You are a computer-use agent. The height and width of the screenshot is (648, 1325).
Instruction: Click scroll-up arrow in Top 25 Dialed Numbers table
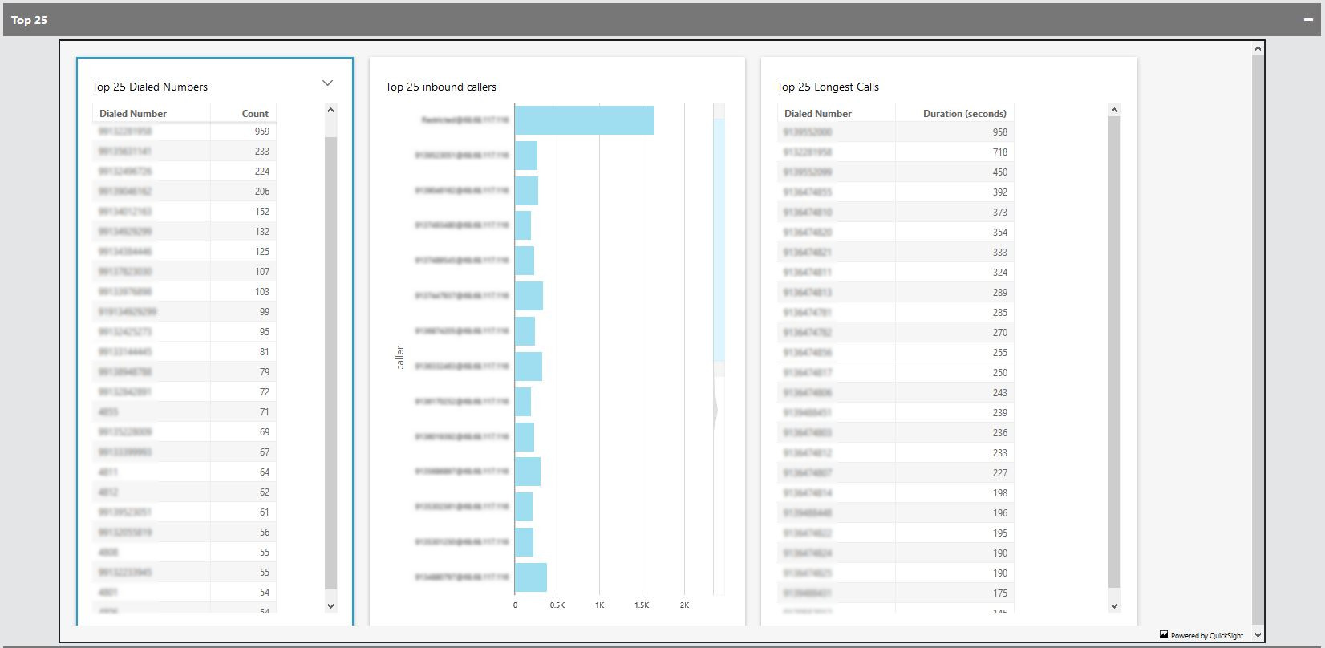click(x=330, y=111)
